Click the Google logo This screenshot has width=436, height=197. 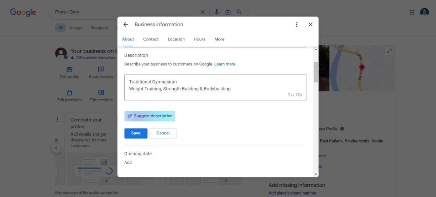click(x=23, y=12)
